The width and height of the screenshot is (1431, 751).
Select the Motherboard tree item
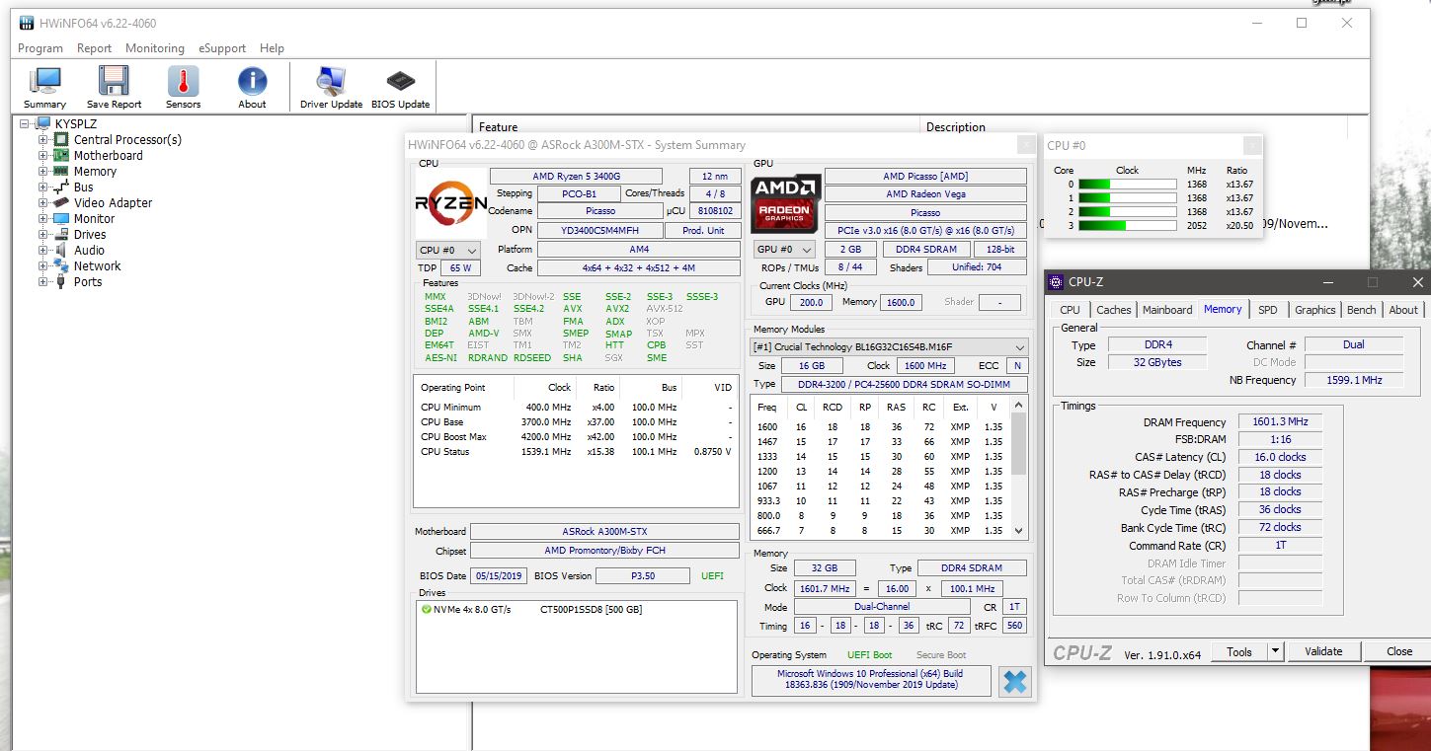[x=108, y=156]
